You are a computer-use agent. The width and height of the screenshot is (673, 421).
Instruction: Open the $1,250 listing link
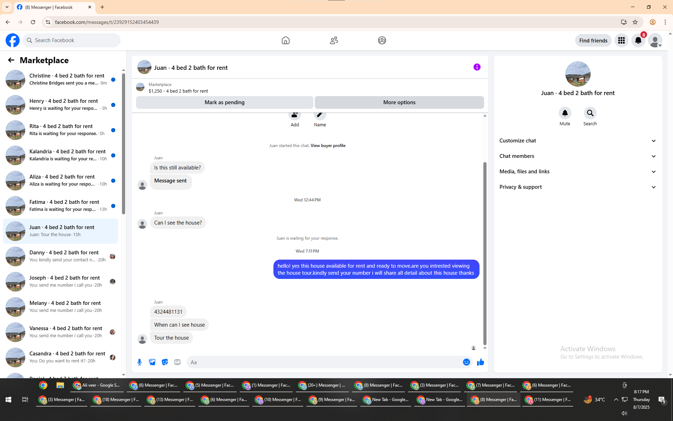[x=178, y=91]
